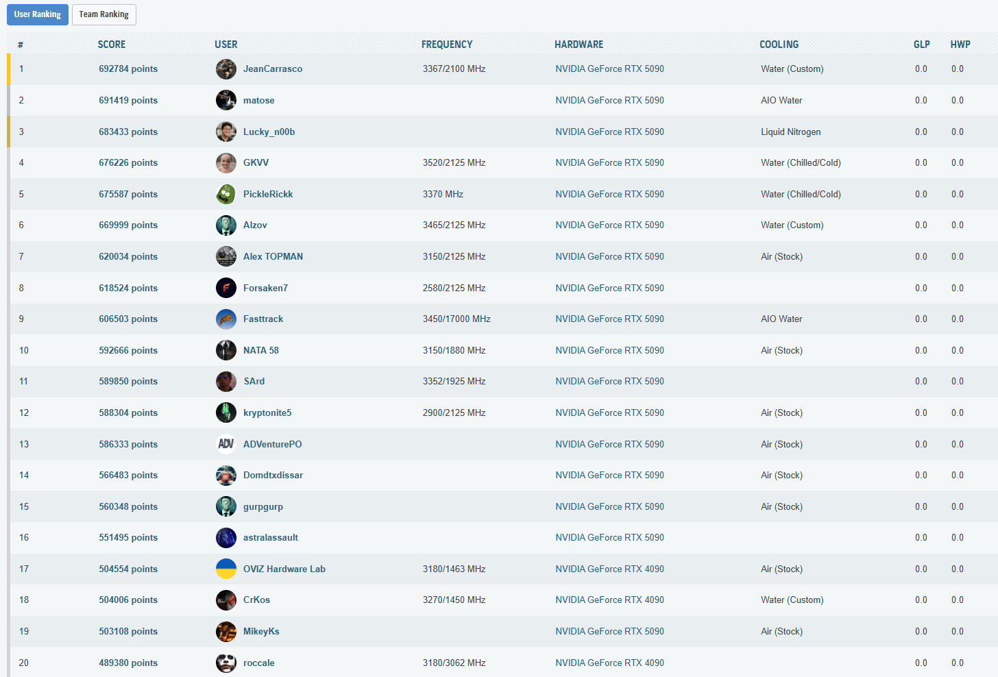The height and width of the screenshot is (677, 998).
Task: Open astralassault's 551495 points score
Action: (128, 538)
